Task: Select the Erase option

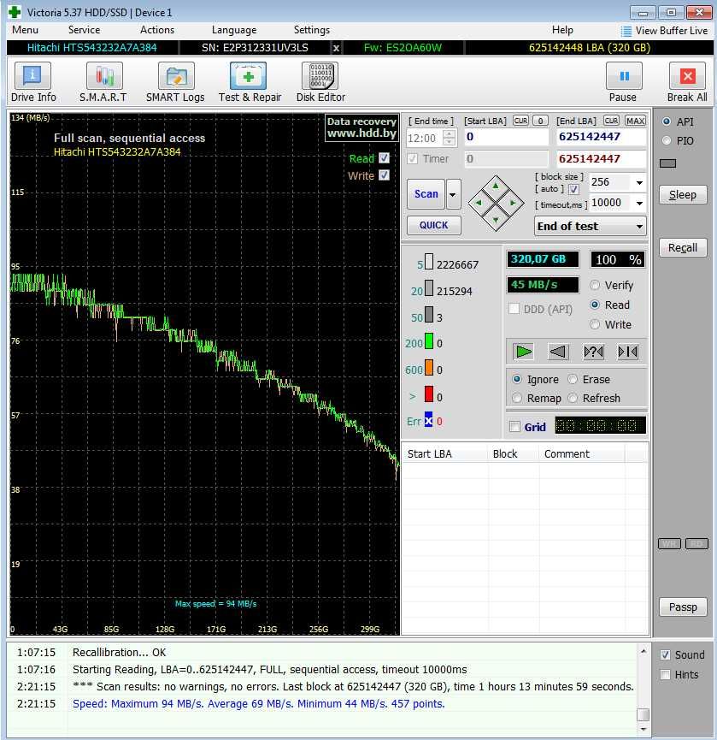Action: tap(573, 379)
